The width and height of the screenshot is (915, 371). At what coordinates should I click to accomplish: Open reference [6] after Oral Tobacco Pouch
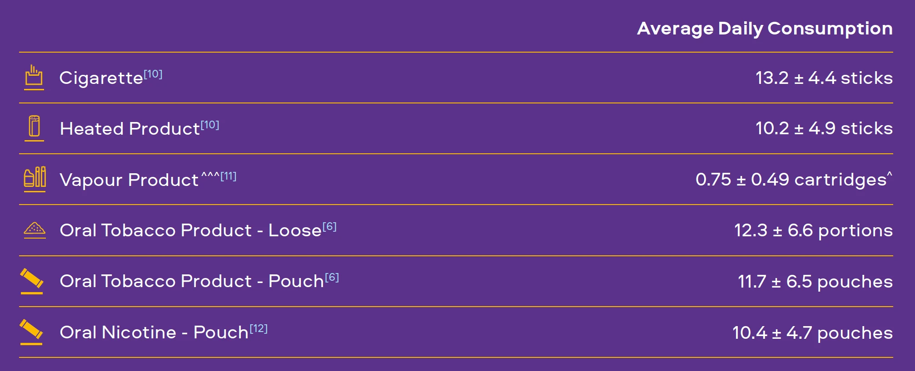332,277
